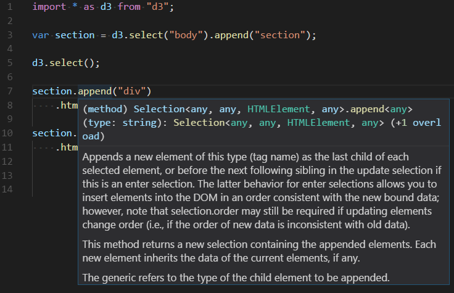
Task: Click the append method on line 7
Action: point(95,91)
